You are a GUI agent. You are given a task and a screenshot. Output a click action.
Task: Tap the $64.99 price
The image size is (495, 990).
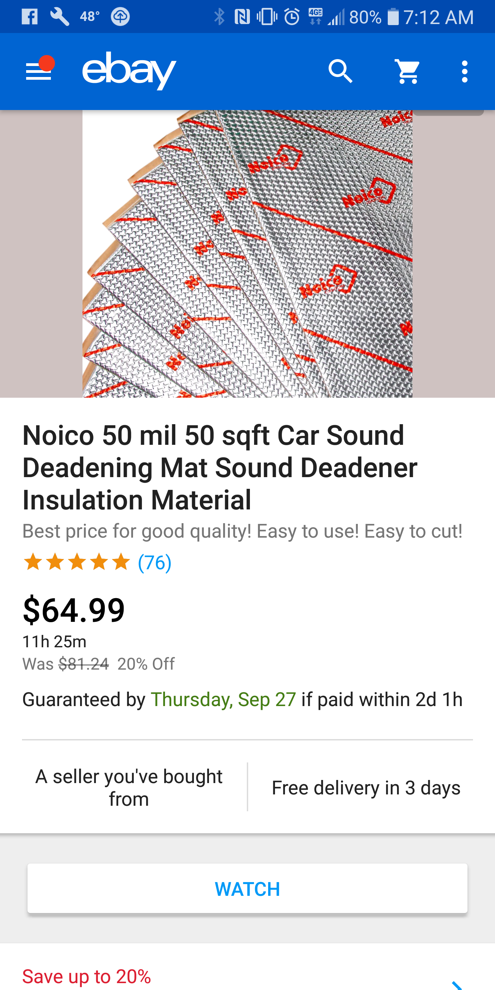point(74,610)
